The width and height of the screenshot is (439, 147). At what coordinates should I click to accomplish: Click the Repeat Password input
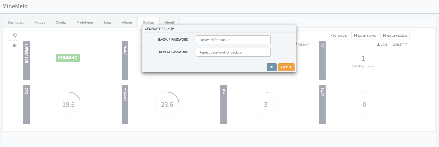click(233, 52)
